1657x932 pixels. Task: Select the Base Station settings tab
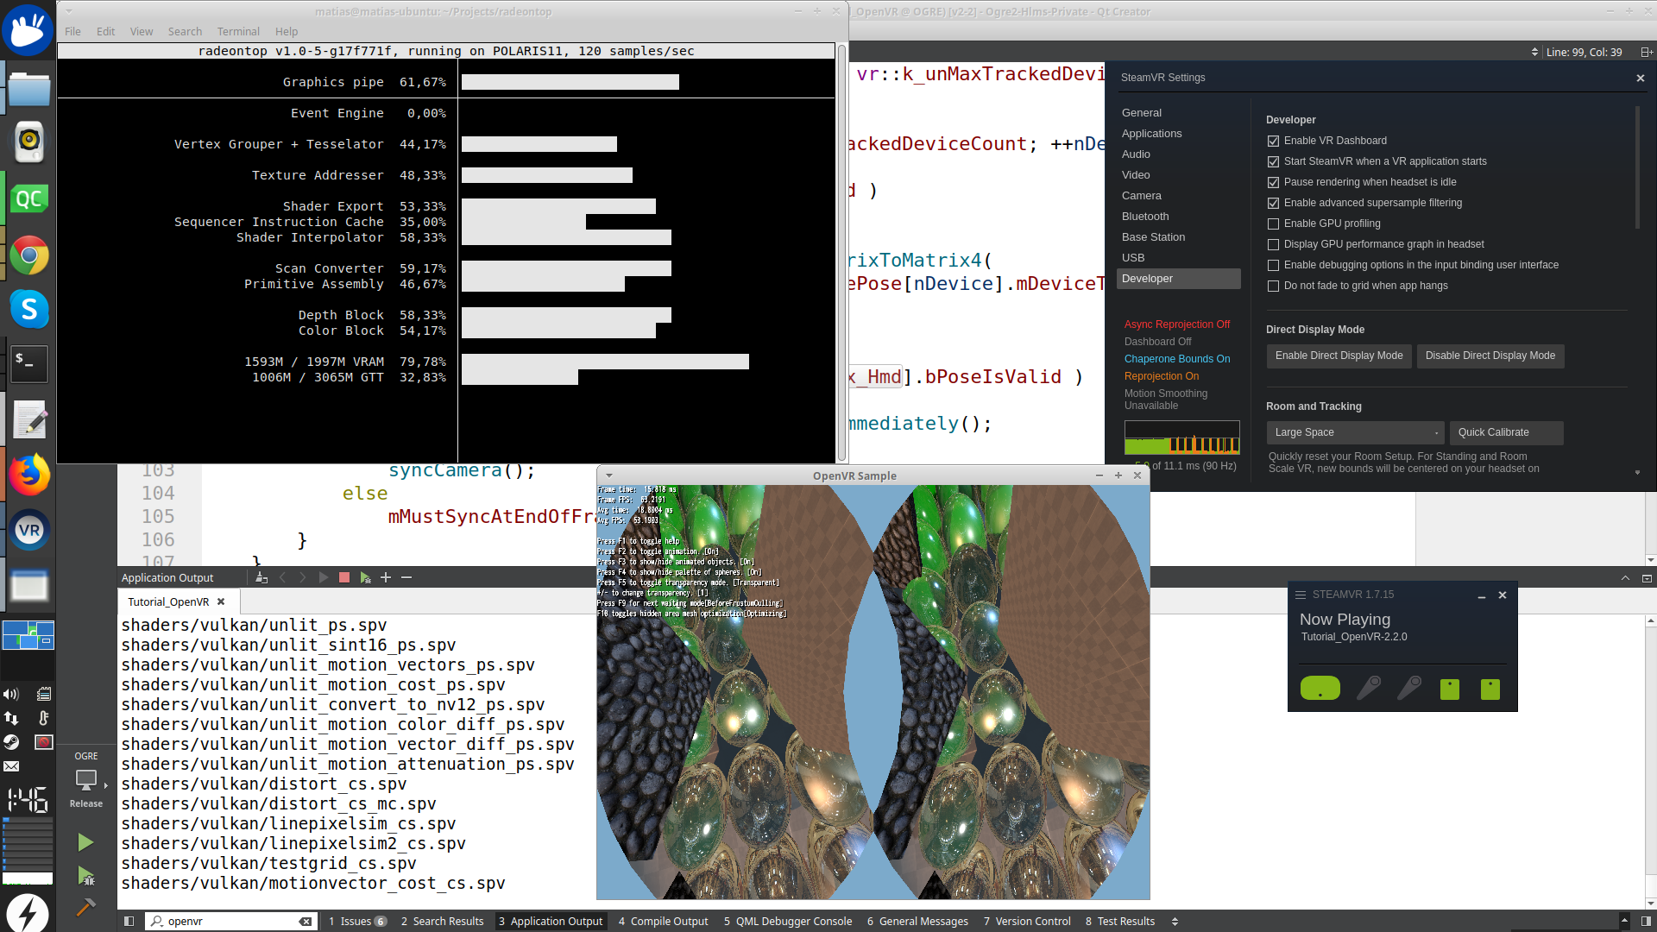(1153, 237)
